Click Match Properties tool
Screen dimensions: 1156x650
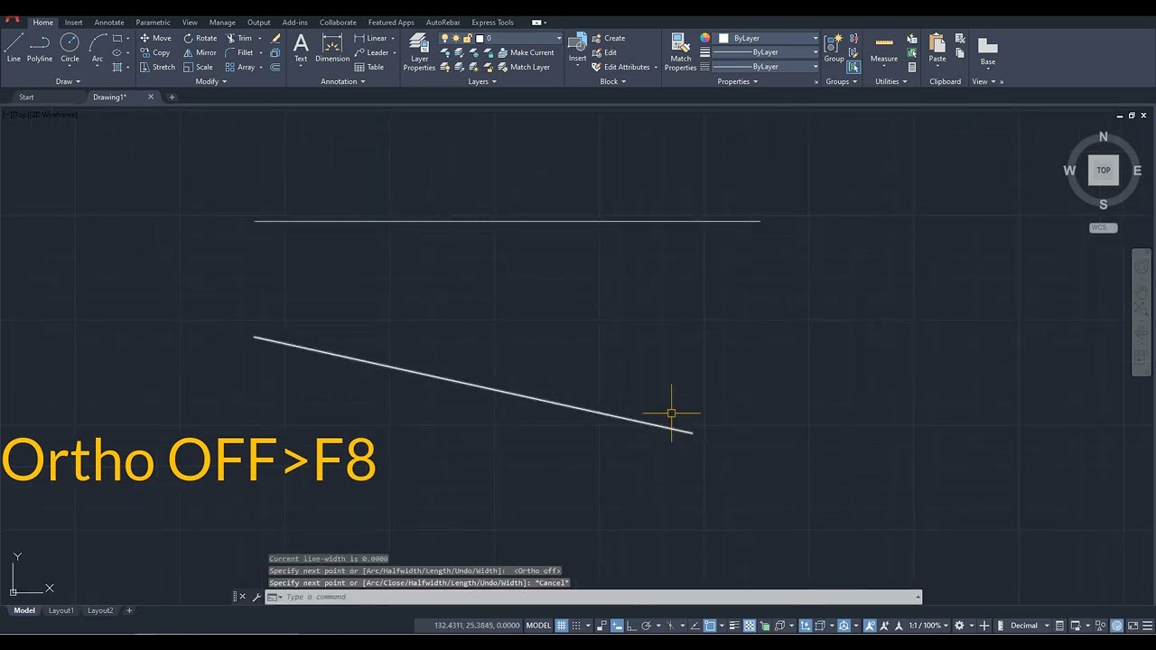point(680,51)
